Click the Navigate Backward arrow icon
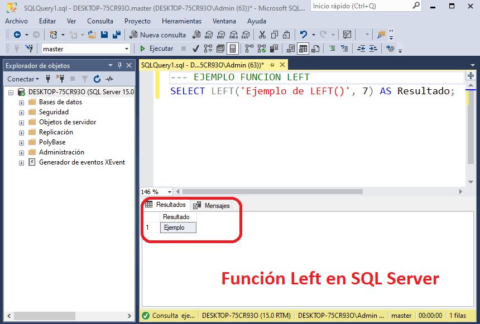This screenshot has height=324, width=480. tap(17, 35)
